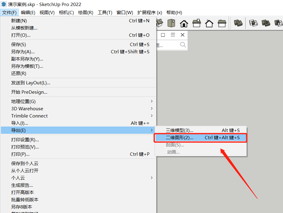Choose 打印(P)... menu entry

click(78, 154)
